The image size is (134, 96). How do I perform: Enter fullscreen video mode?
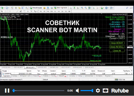105,91
